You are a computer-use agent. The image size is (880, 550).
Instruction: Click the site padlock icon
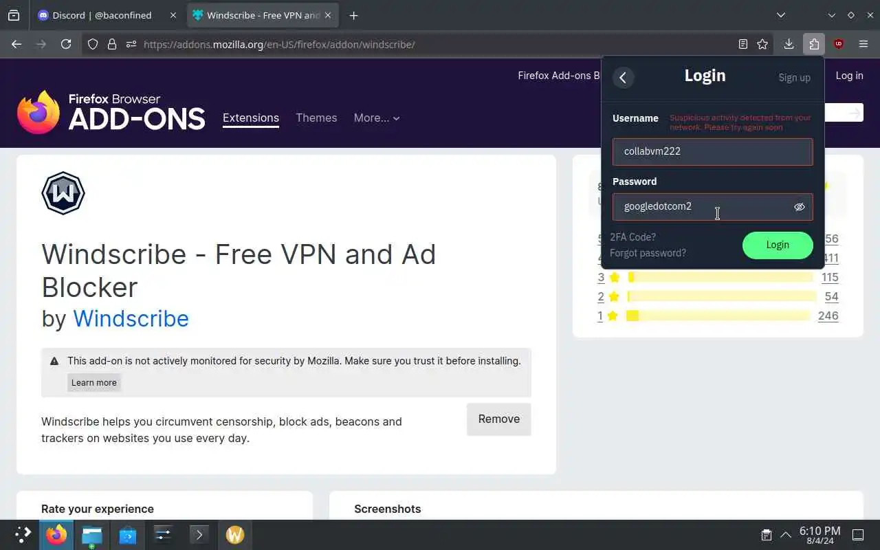click(112, 44)
